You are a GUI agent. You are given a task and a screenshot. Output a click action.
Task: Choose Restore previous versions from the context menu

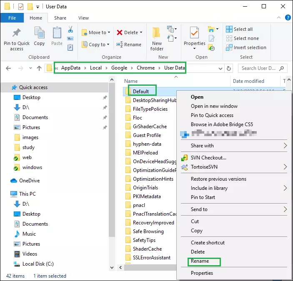[218, 179]
